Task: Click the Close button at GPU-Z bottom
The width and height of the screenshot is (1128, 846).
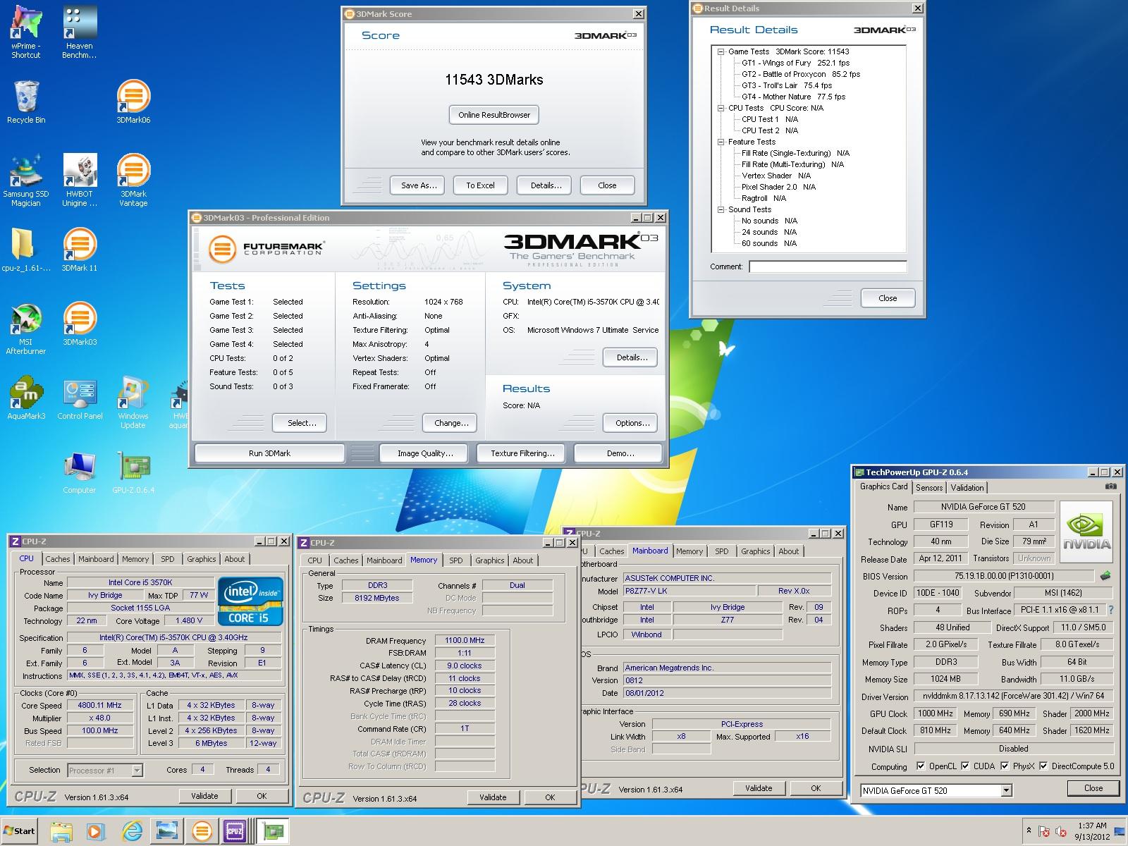Action: [x=1093, y=788]
